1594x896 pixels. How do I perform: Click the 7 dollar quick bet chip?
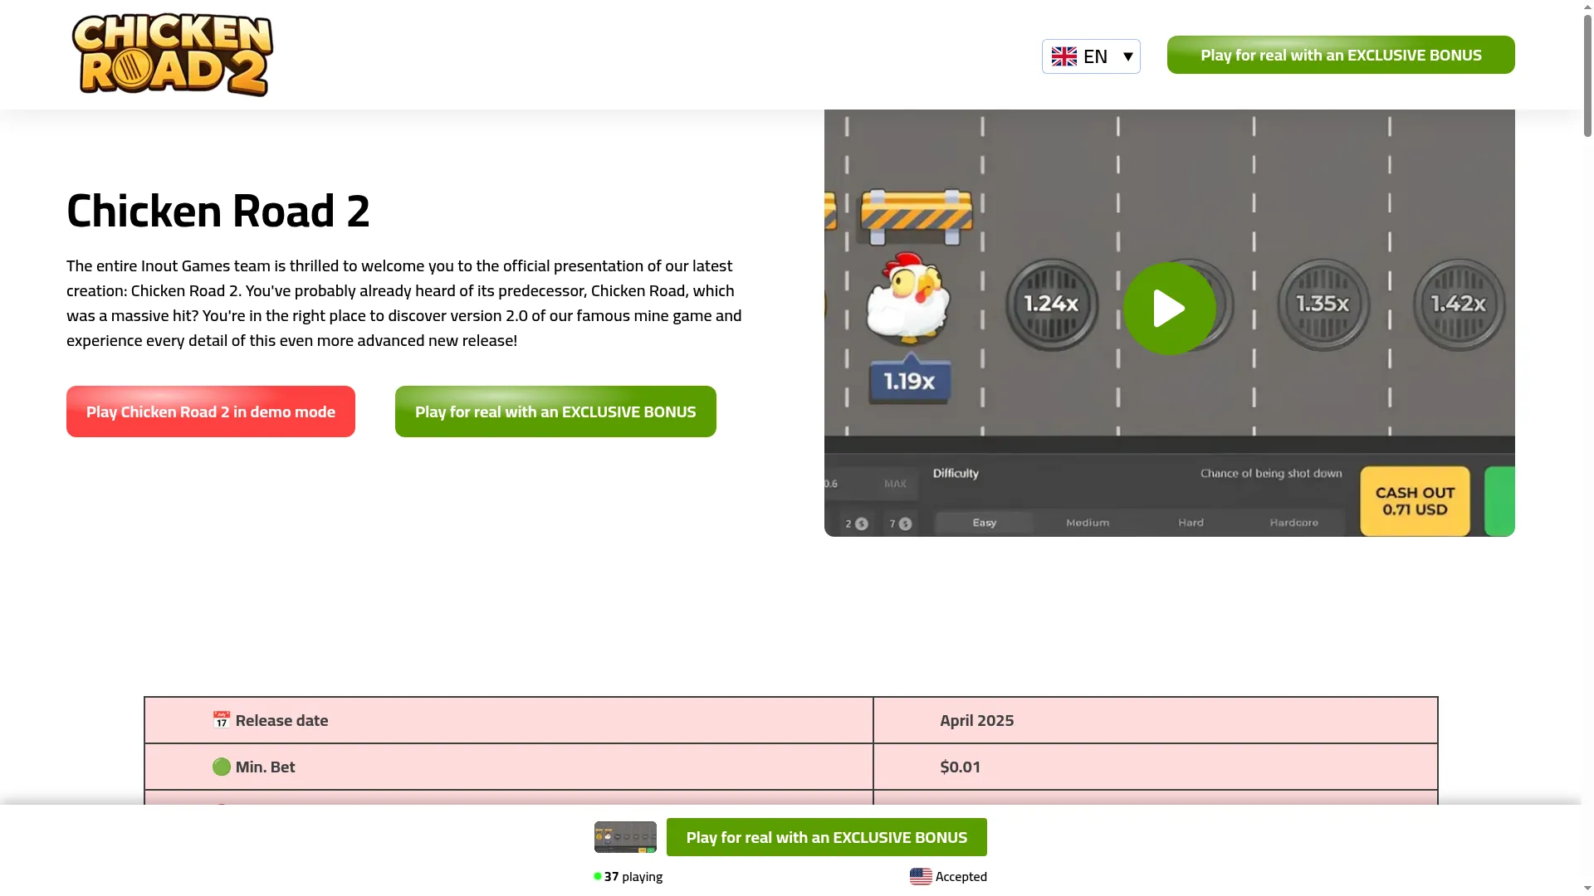click(900, 523)
